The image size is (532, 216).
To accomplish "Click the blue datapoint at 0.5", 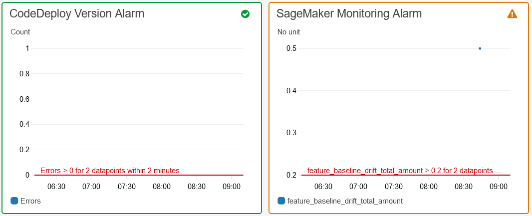I will 480,48.
